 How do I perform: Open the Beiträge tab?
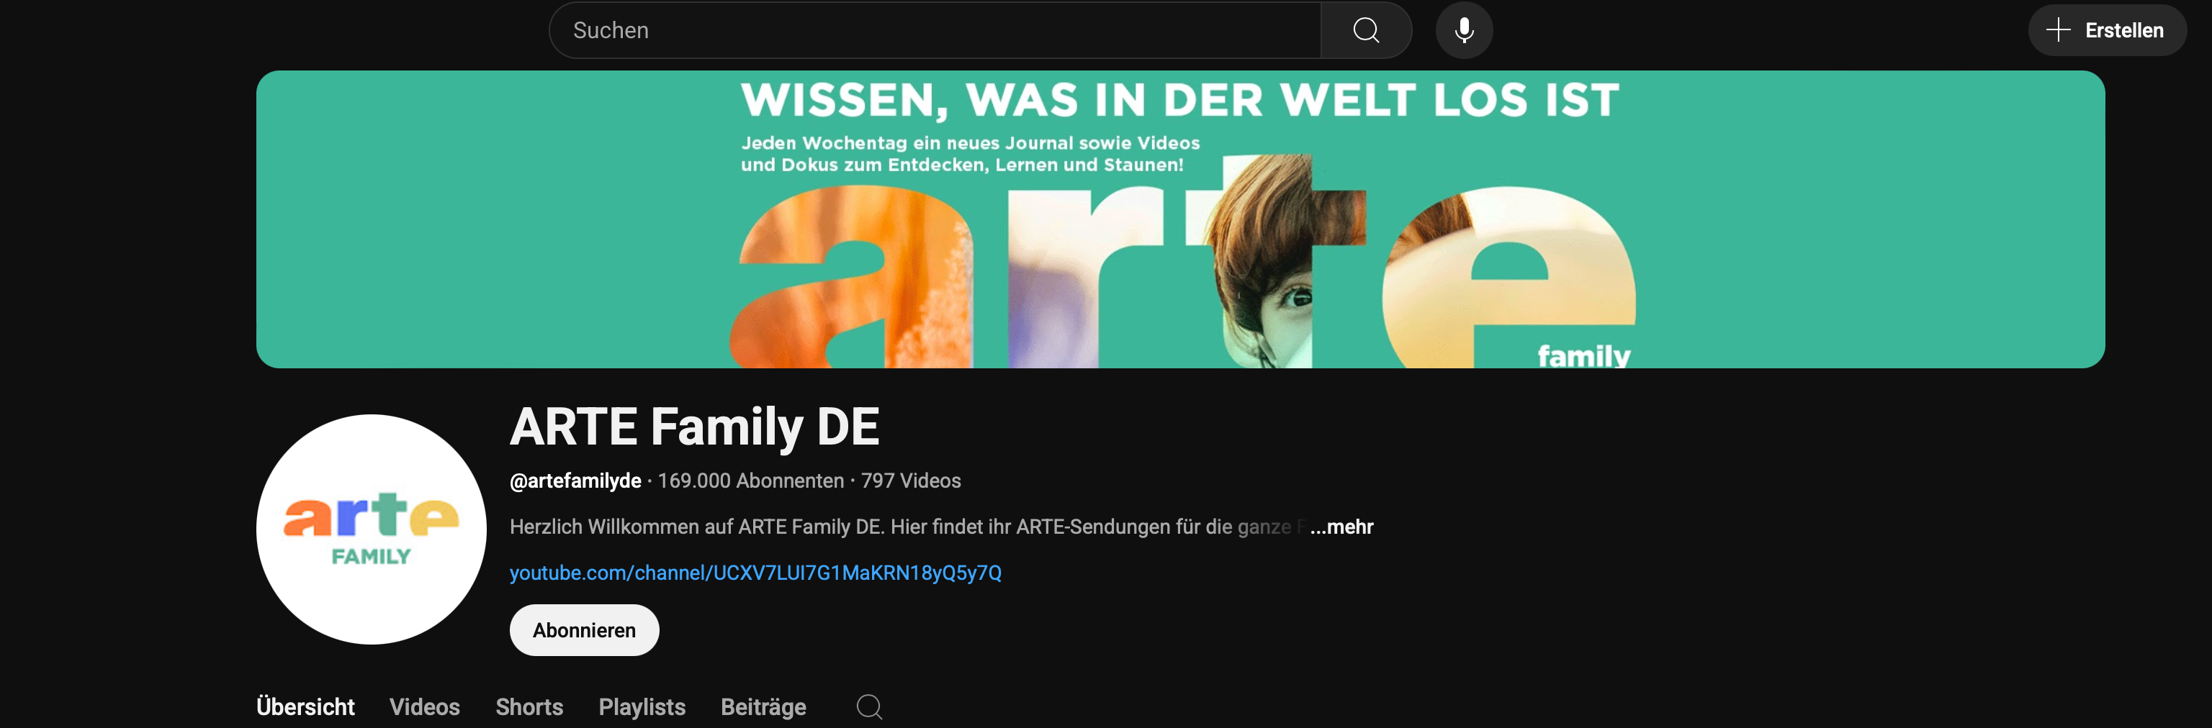(x=763, y=706)
